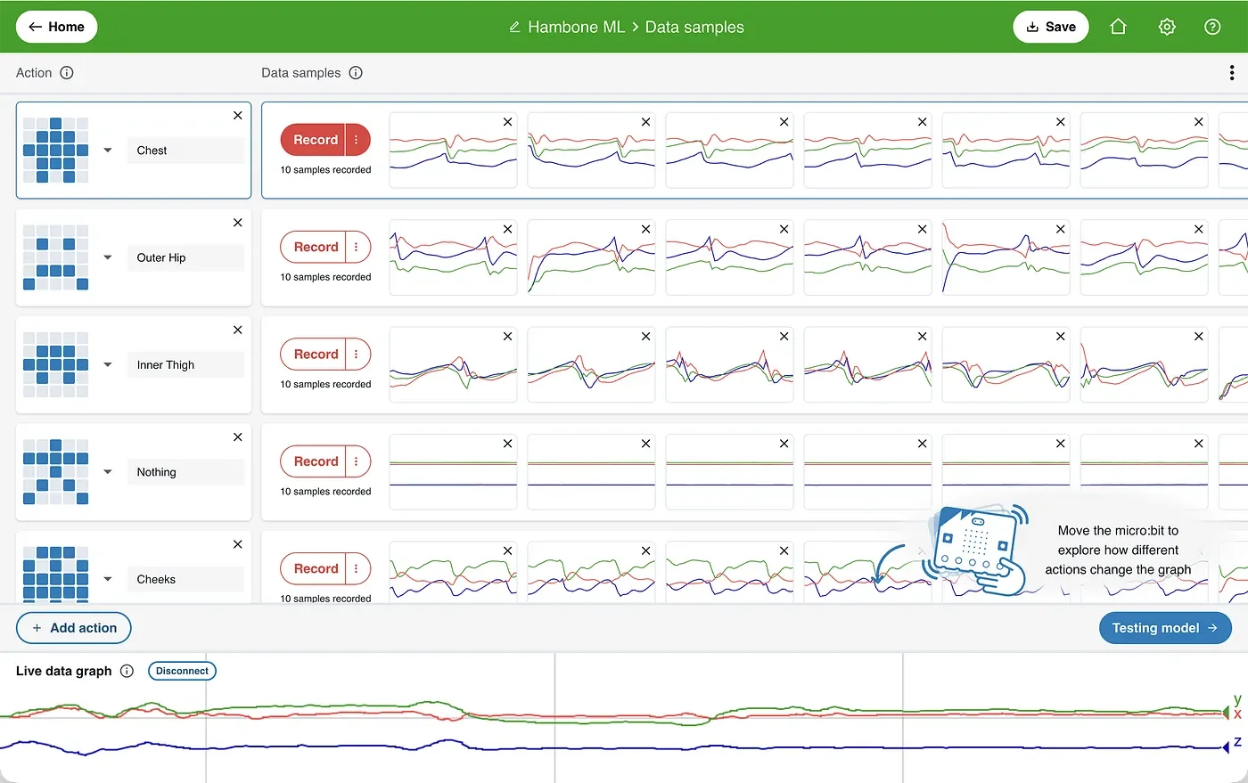
Task: Open second Outer Hip sample graph
Action: tap(591, 257)
